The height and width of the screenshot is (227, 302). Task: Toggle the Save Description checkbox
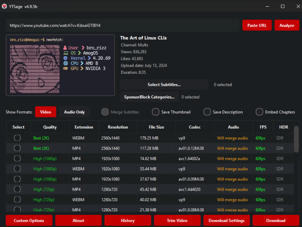pos(207,112)
